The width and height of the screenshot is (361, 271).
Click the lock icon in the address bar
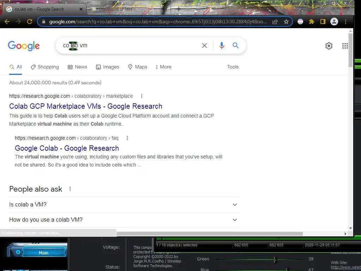[x=43, y=22]
